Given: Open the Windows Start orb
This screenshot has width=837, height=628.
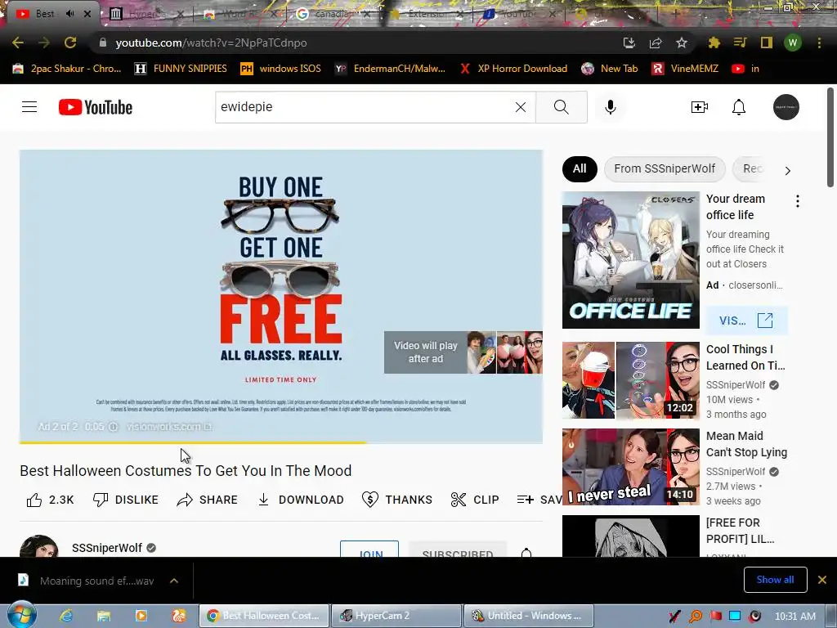Looking at the screenshot, I should point(21,615).
